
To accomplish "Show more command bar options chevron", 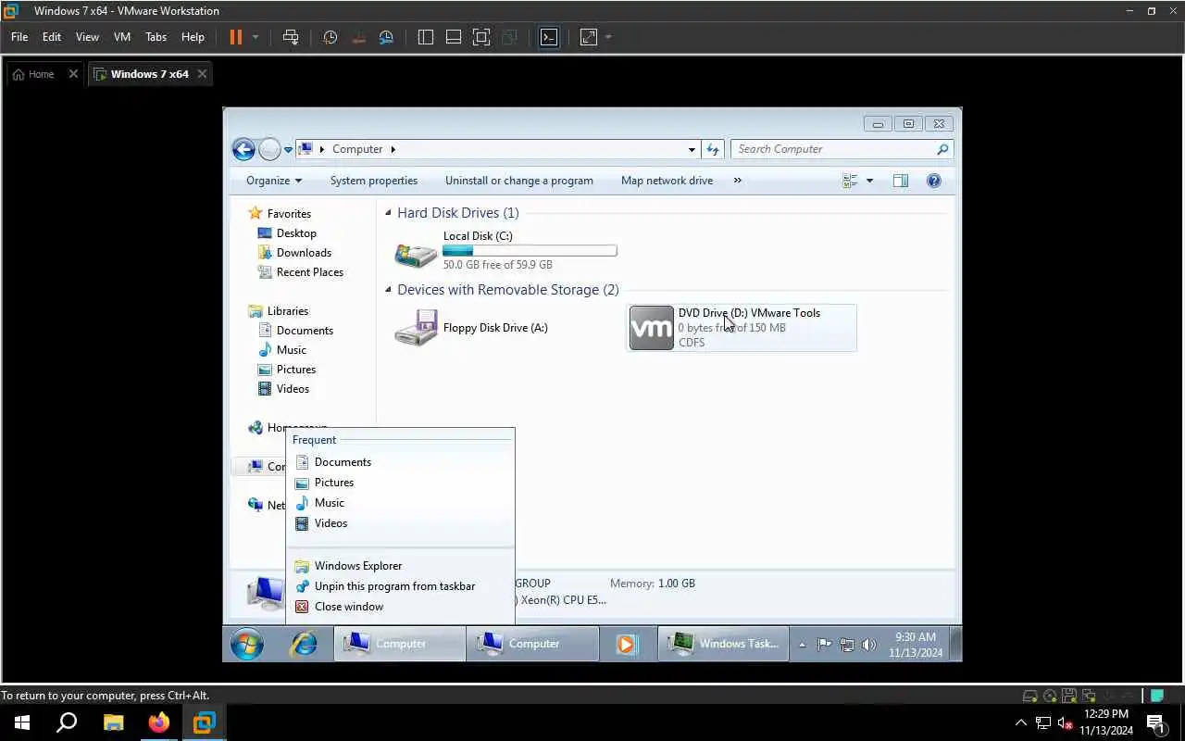I will [738, 181].
